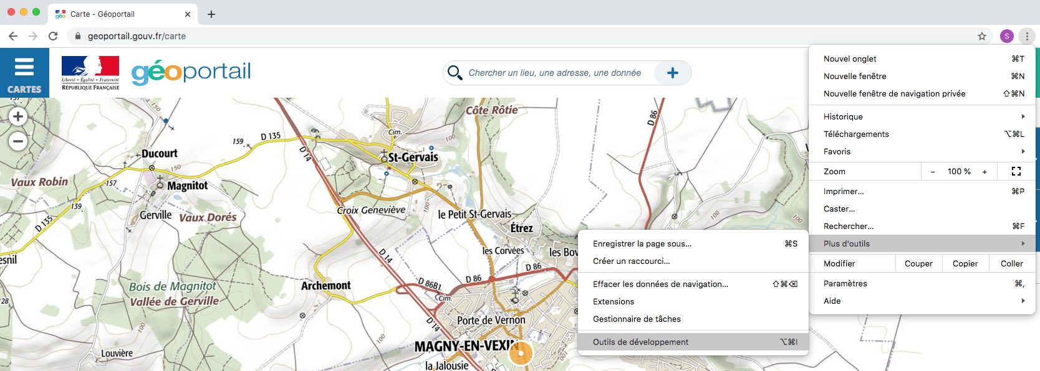This screenshot has width=1040, height=371.
Task: Click the Côte Rôtie map label
Action: (492, 110)
